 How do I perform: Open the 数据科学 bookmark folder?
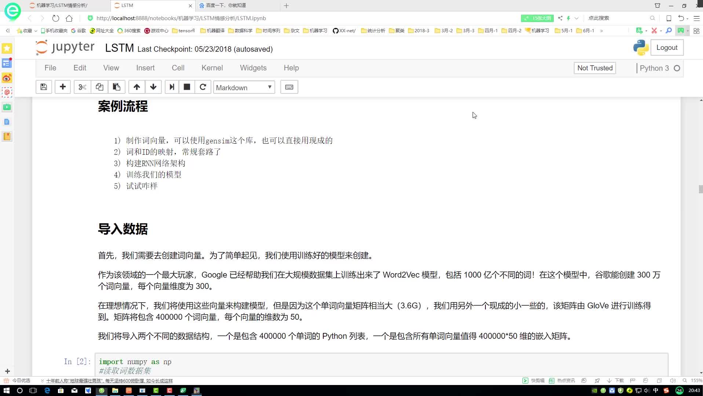coord(240,31)
